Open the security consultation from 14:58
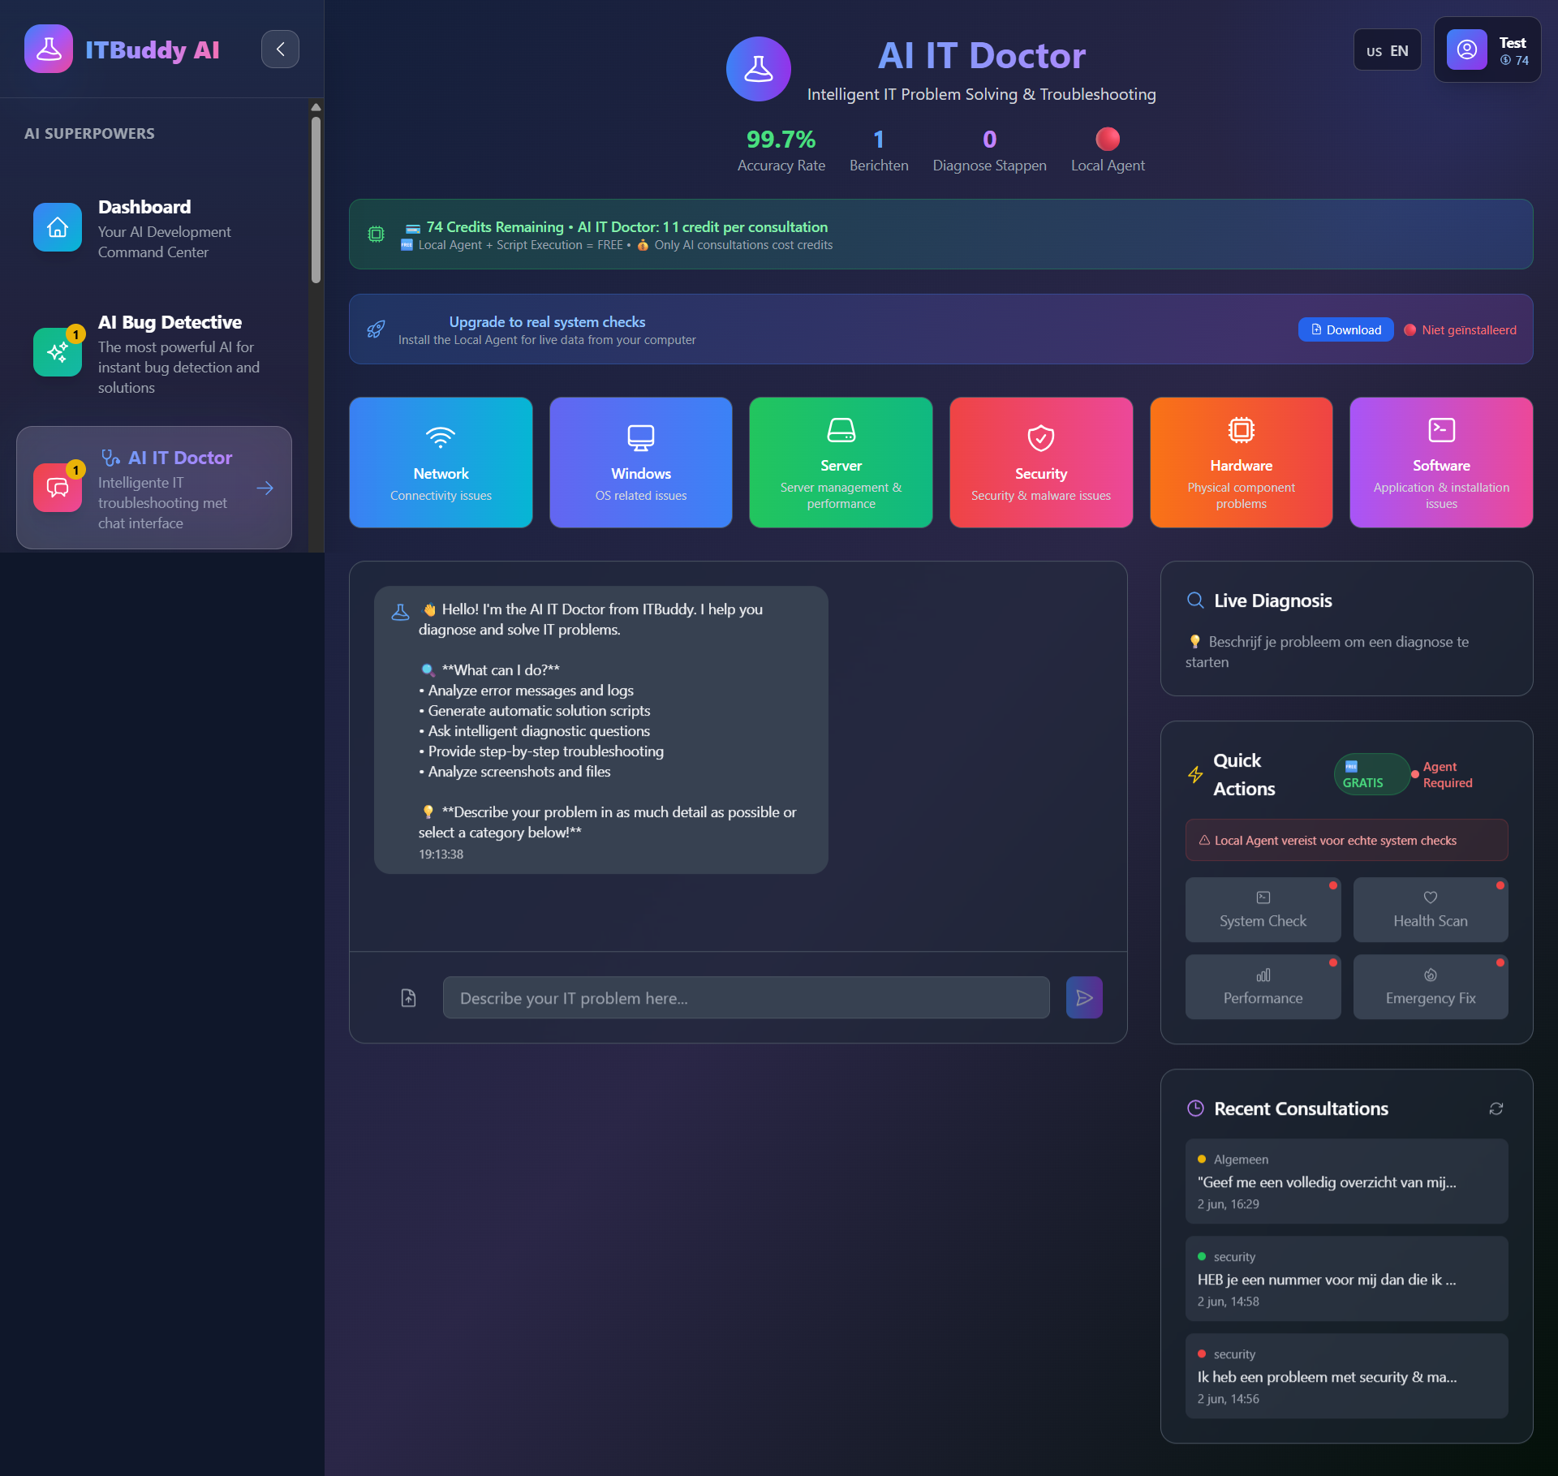This screenshot has height=1476, width=1558. click(1346, 1279)
